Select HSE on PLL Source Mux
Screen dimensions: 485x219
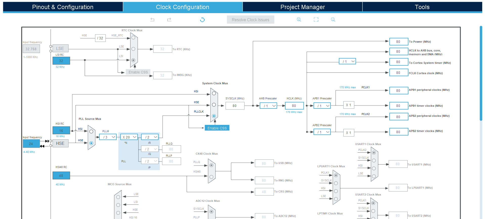pos(91,143)
